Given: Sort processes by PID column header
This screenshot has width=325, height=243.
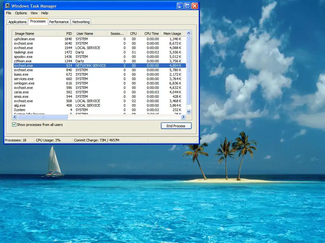Looking at the screenshot, I should coord(65,34).
